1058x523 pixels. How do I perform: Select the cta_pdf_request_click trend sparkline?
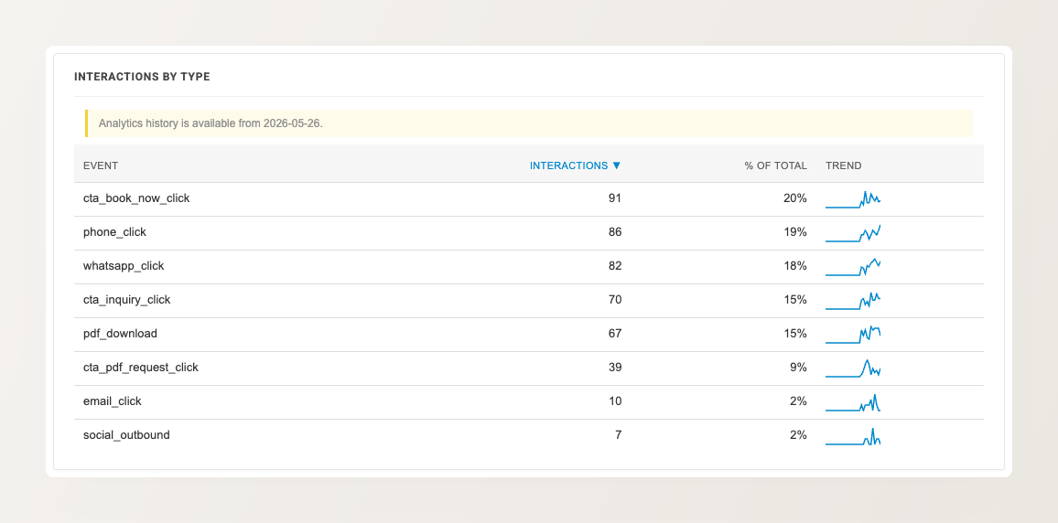pyautogui.click(x=853, y=368)
